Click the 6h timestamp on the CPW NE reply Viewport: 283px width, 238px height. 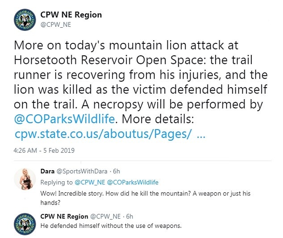[x=129, y=216]
